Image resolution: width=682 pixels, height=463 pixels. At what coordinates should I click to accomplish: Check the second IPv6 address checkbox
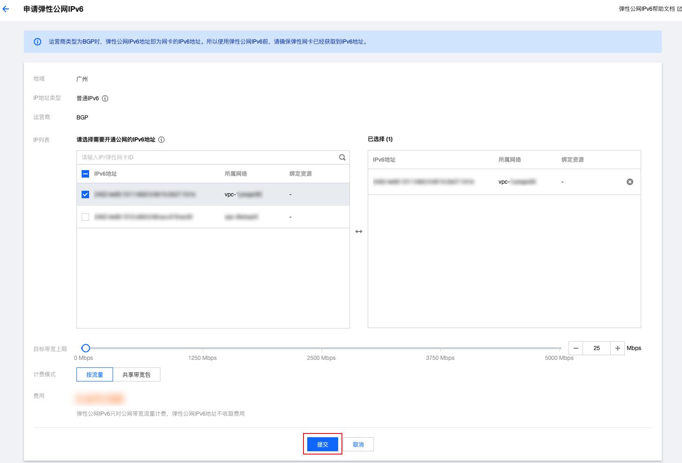tap(85, 217)
